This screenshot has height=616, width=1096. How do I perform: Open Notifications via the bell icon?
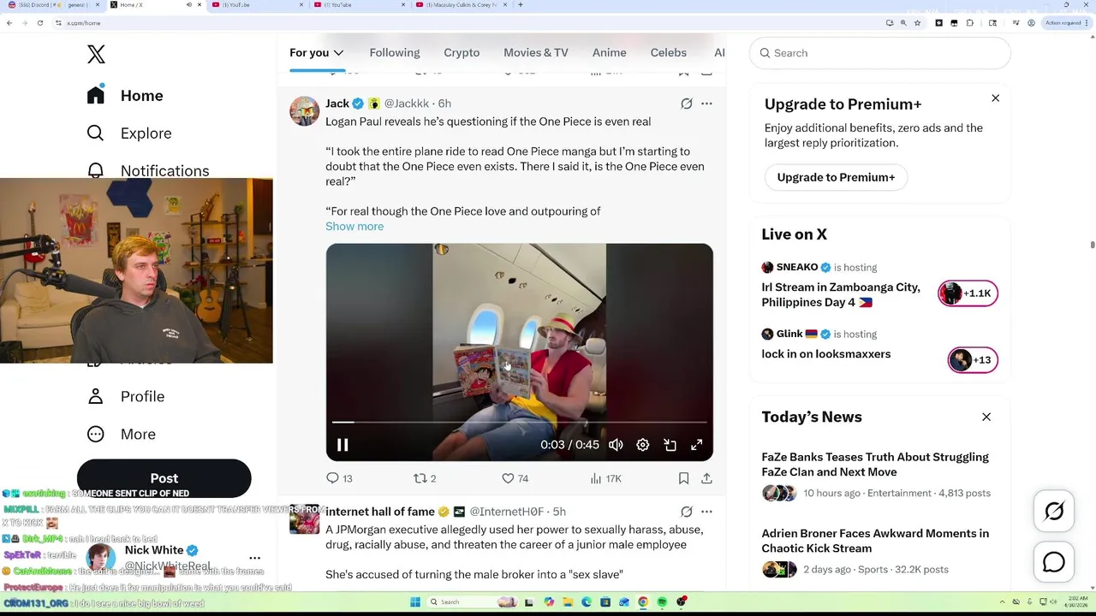[x=96, y=169]
